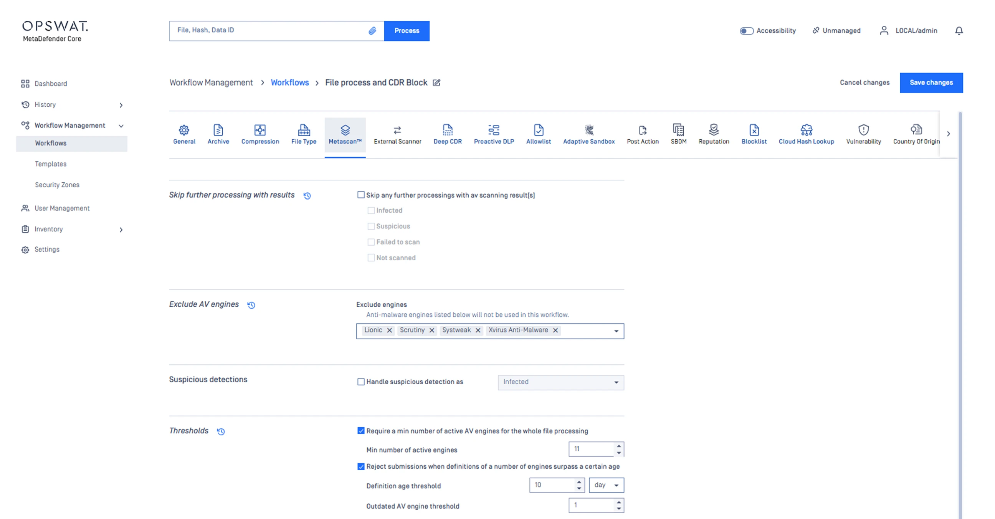Toggle the Accessibility switch

(746, 31)
